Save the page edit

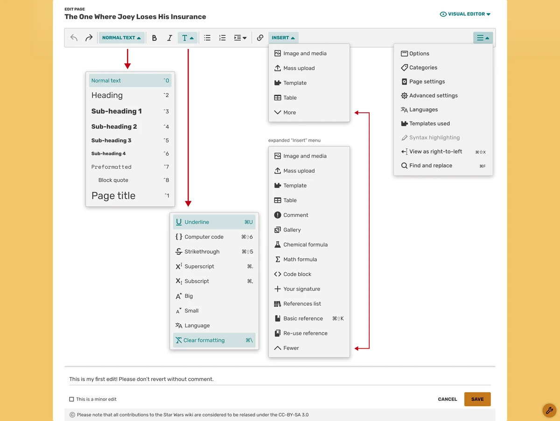(x=477, y=399)
